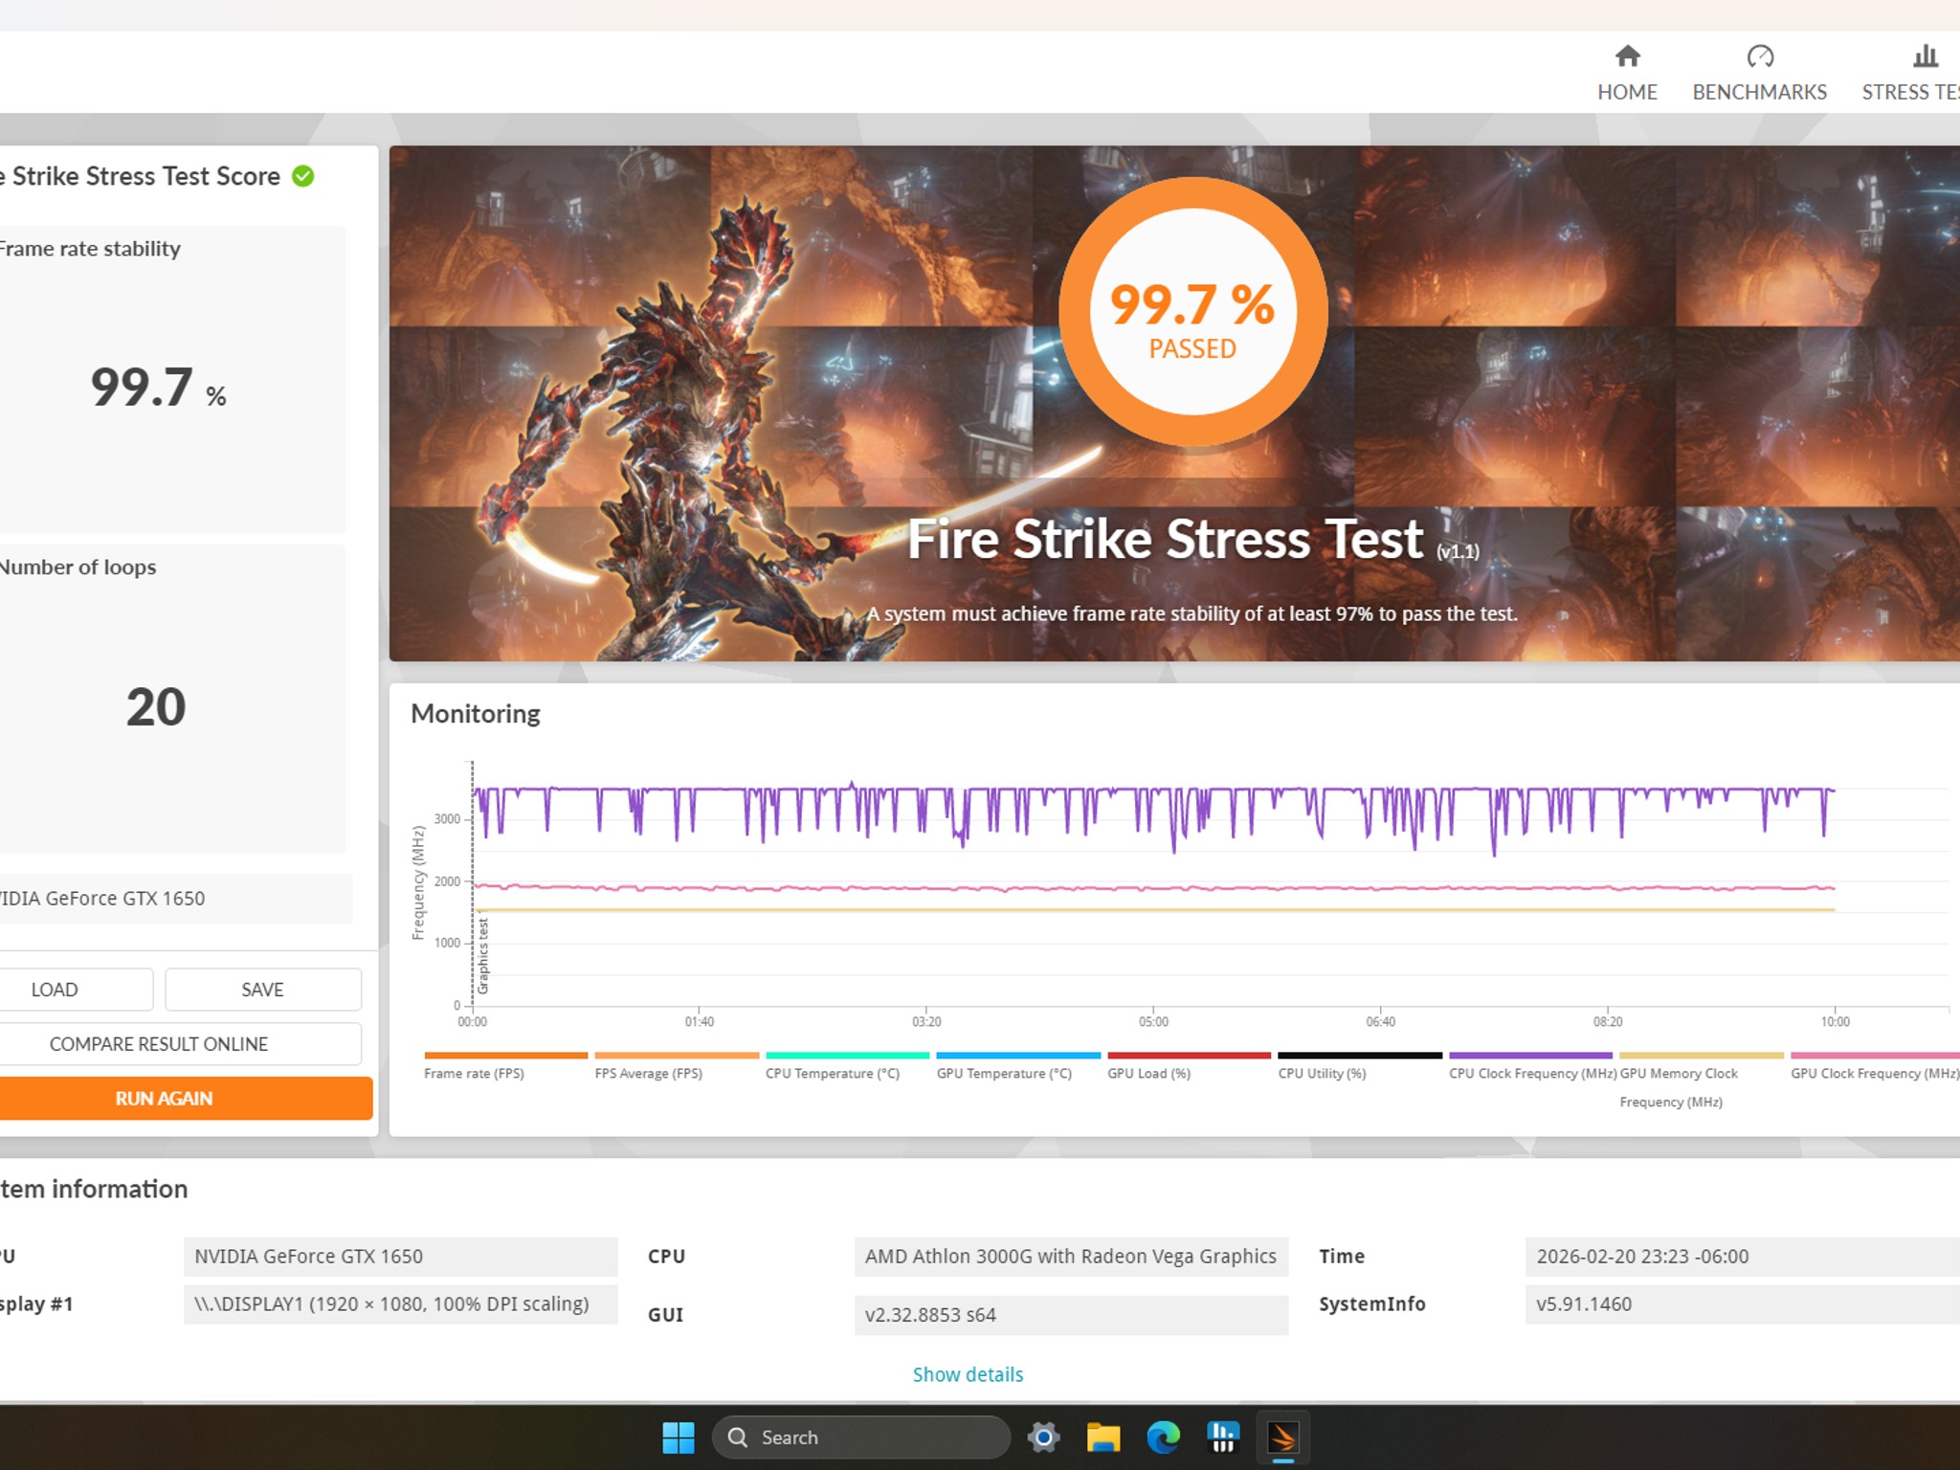Click the home house icon
Screen dimensions: 1960x1470
[1627, 56]
